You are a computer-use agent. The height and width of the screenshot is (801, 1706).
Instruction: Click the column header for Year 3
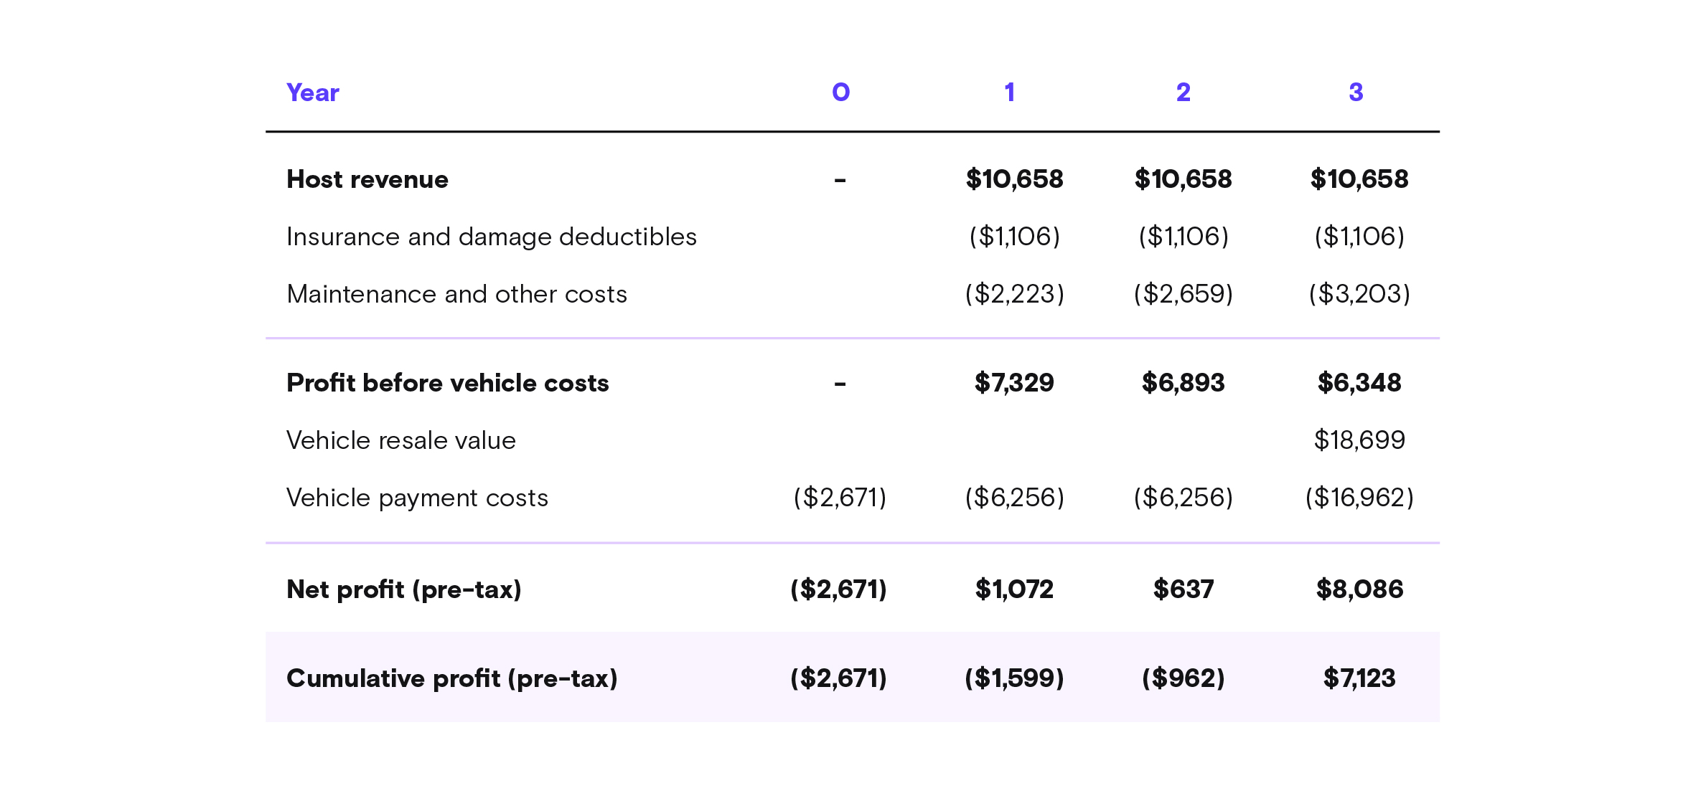coord(1356,92)
